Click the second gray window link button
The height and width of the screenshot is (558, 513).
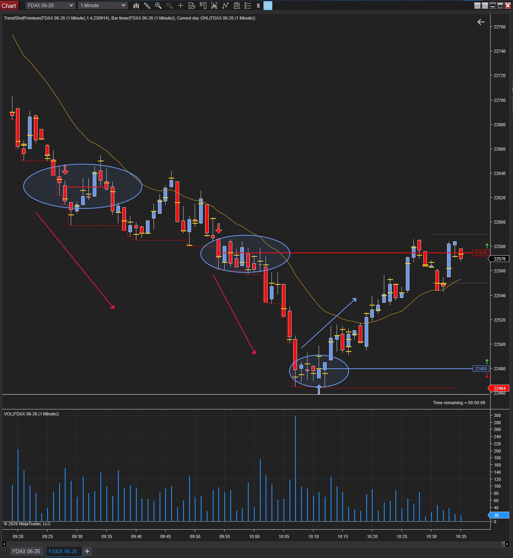(485, 6)
